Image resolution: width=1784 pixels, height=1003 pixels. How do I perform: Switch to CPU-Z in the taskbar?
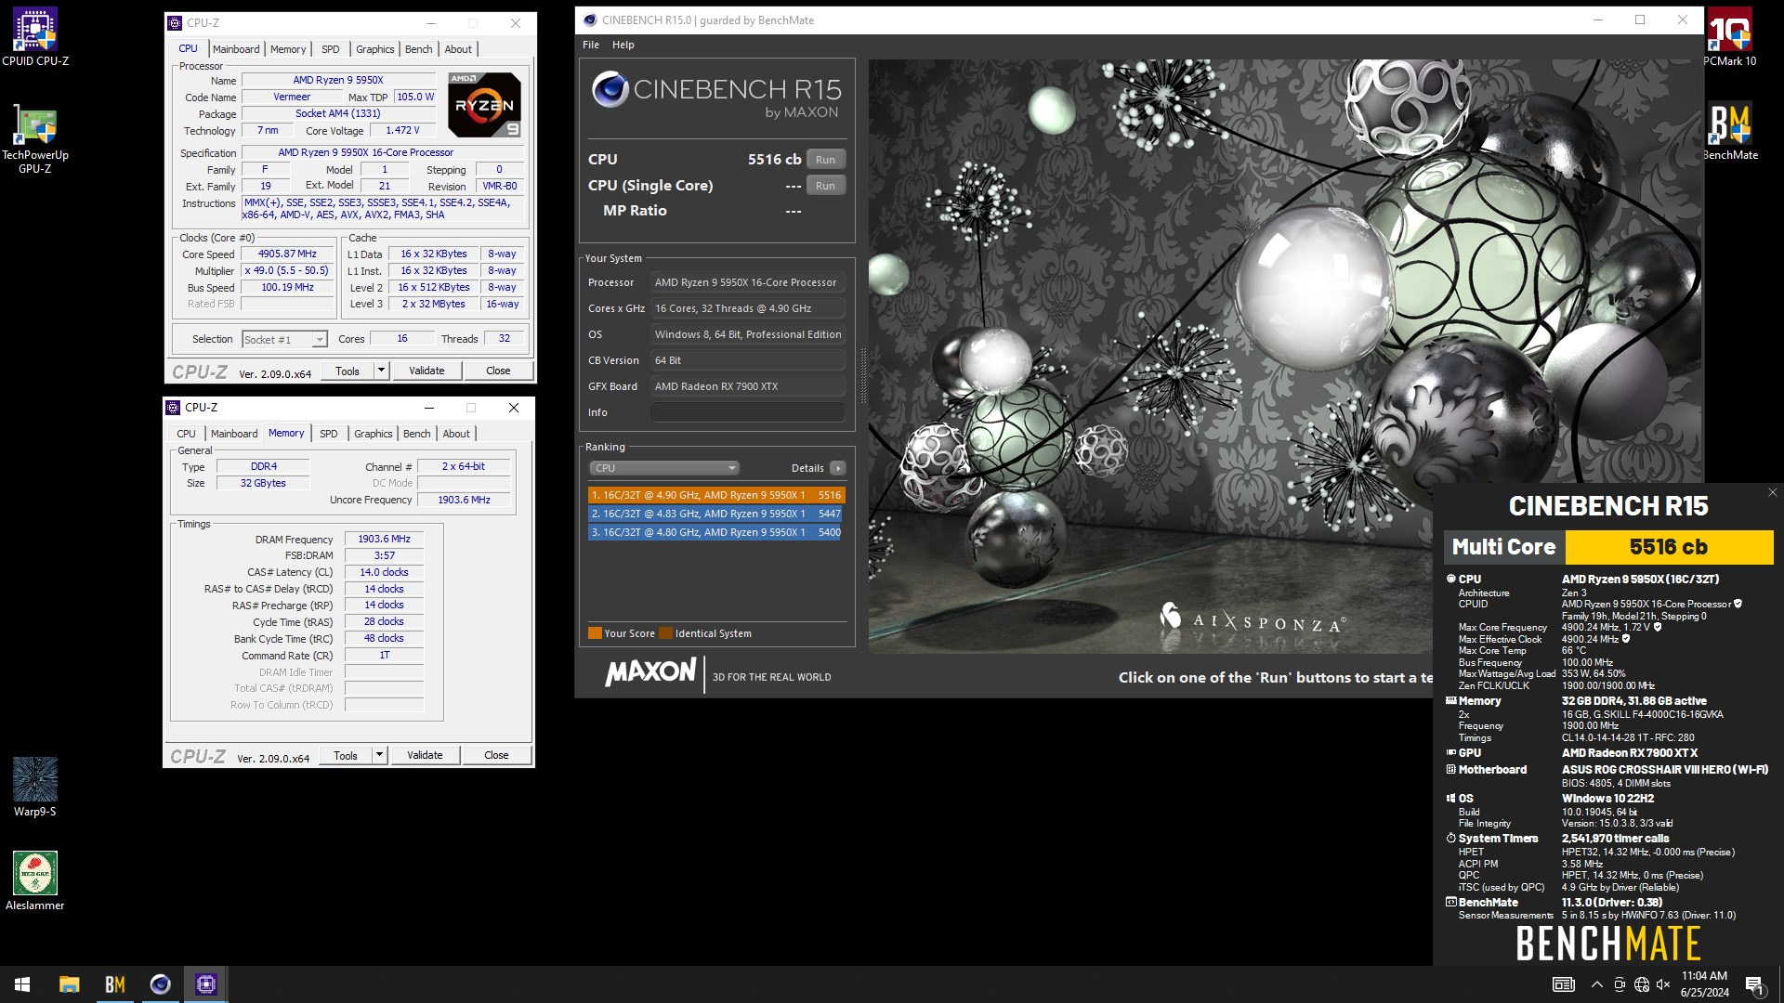pos(205,984)
